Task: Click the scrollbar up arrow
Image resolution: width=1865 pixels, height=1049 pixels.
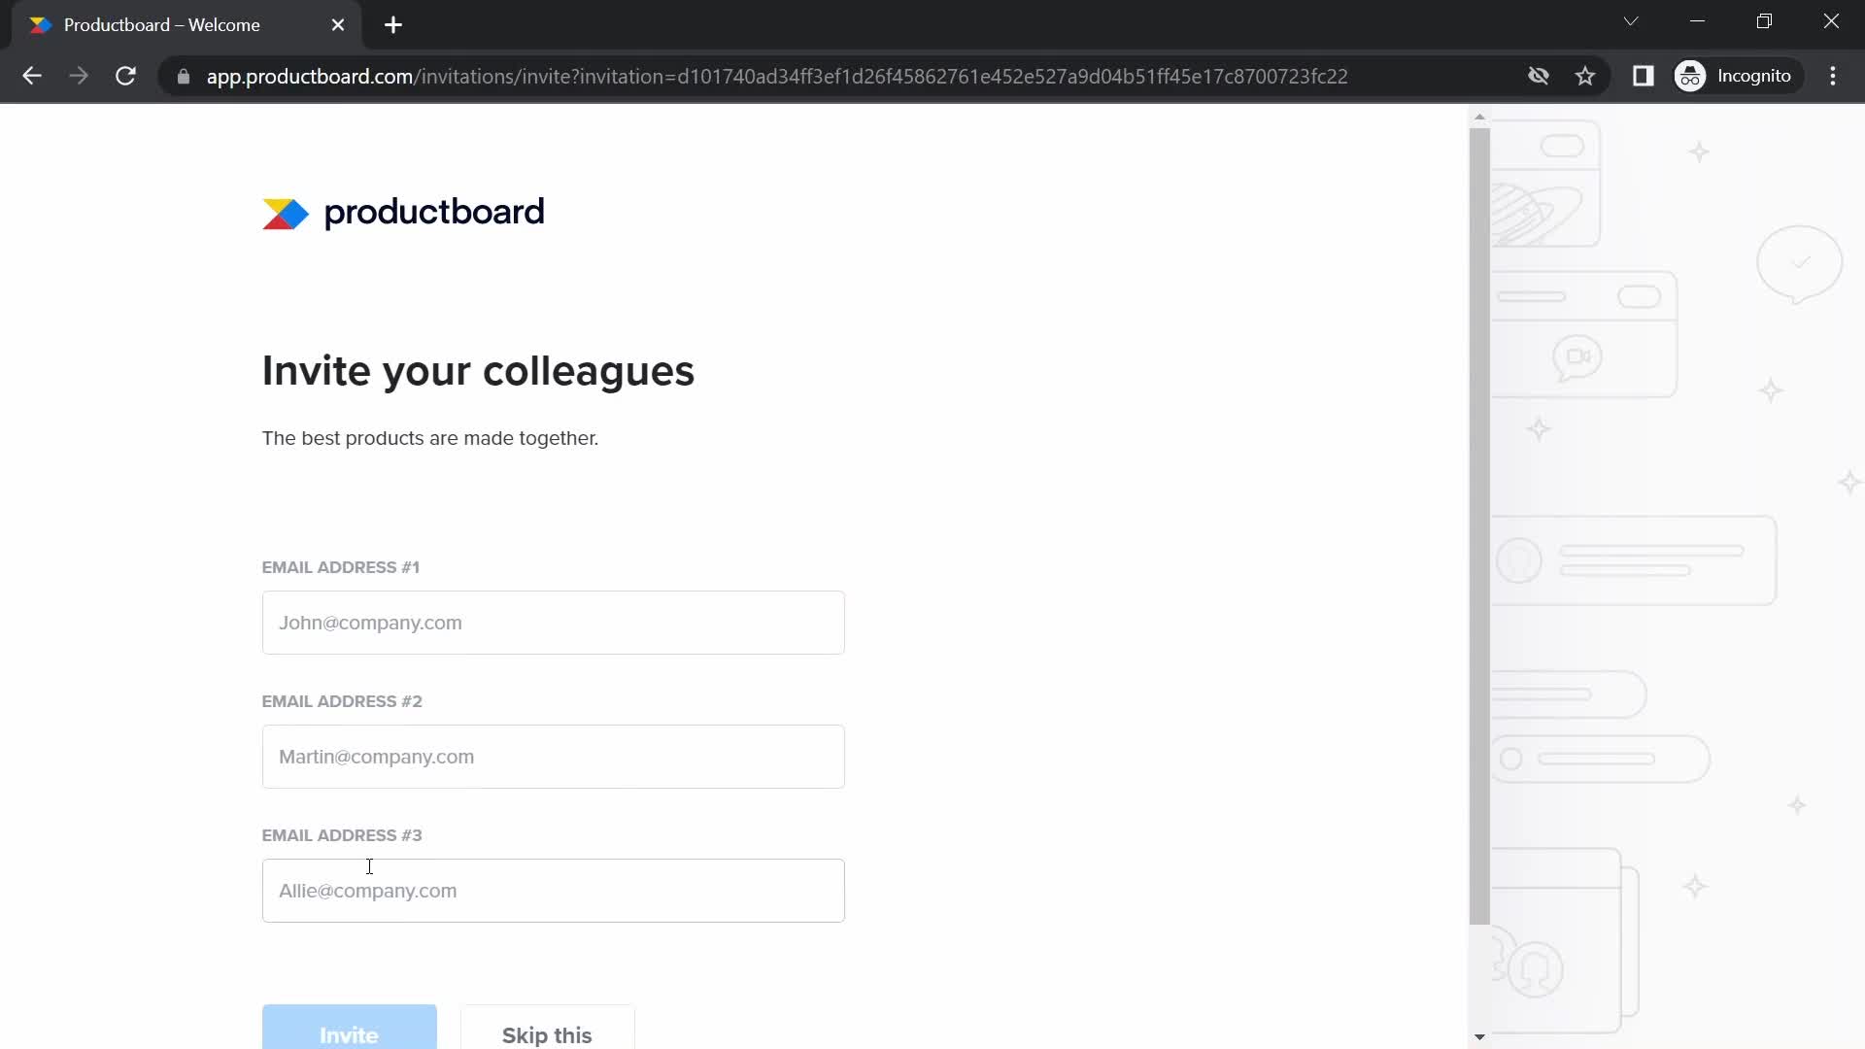Action: tap(1479, 117)
